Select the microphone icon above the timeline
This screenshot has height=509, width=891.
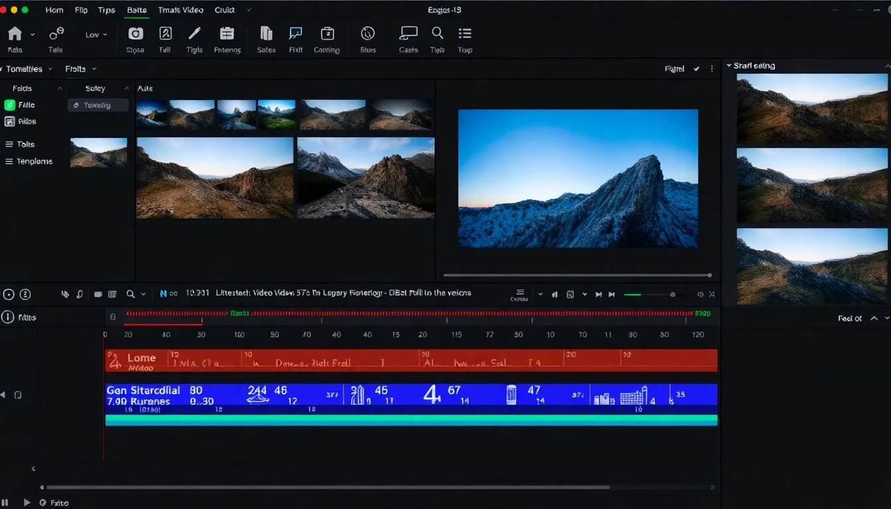point(80,294)
